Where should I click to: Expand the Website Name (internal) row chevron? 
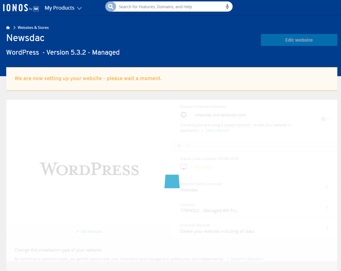pos(327,187)
